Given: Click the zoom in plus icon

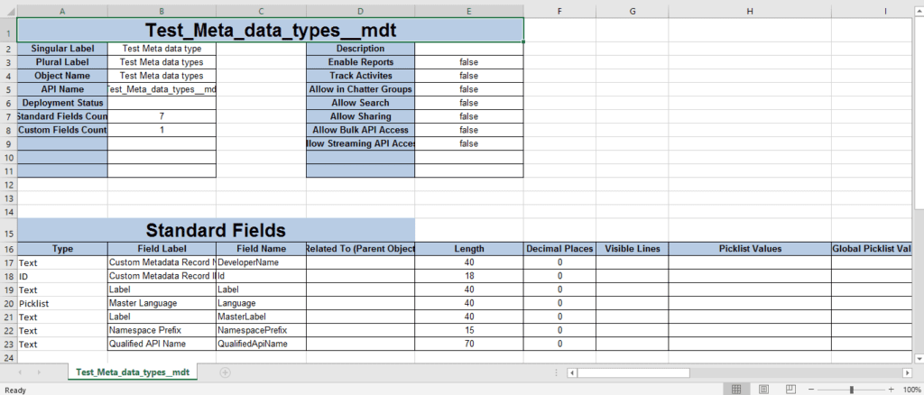Looking at the screenshot, I should click(892, 389).
